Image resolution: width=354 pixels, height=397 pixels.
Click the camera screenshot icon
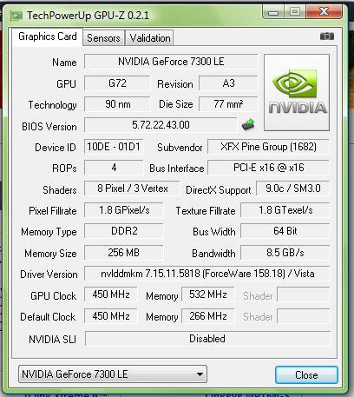point(327,36)
